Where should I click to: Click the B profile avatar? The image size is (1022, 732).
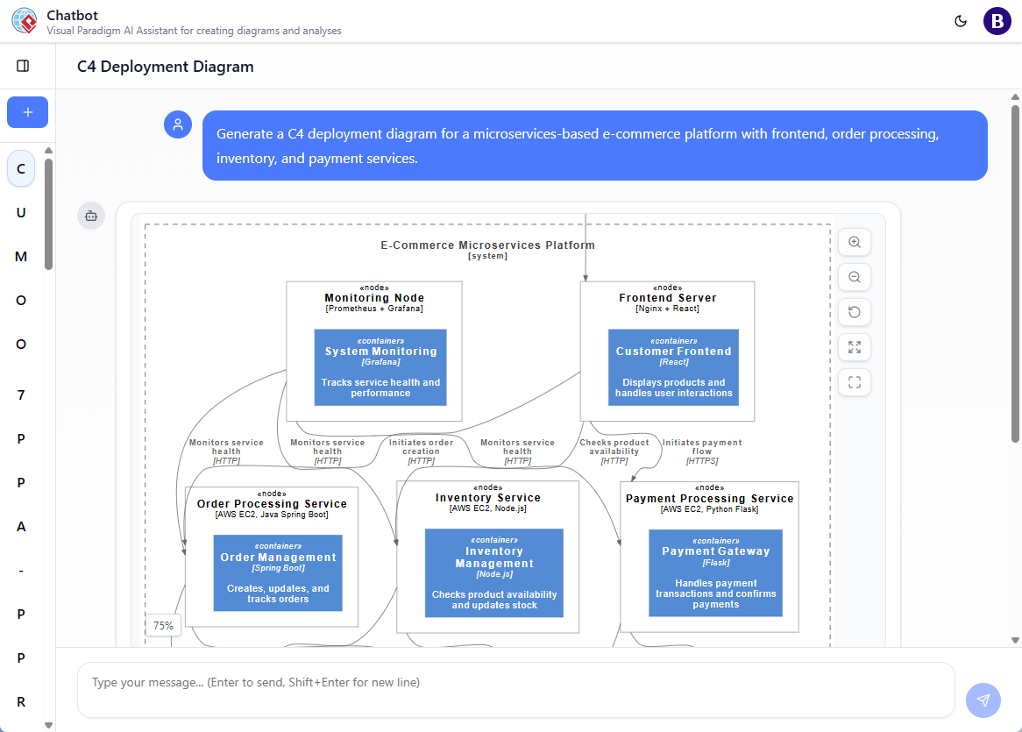point(997,20)
